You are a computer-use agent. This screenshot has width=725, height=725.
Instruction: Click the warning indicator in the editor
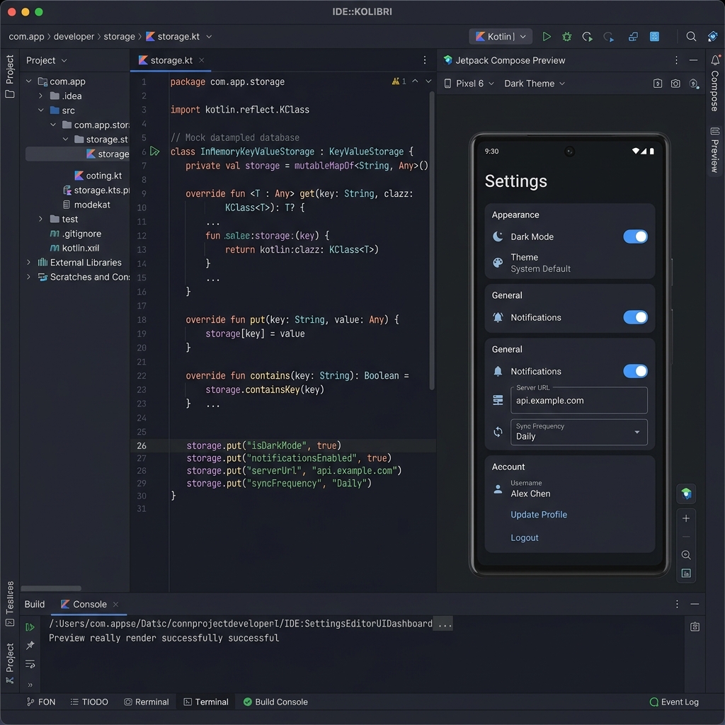399,81
